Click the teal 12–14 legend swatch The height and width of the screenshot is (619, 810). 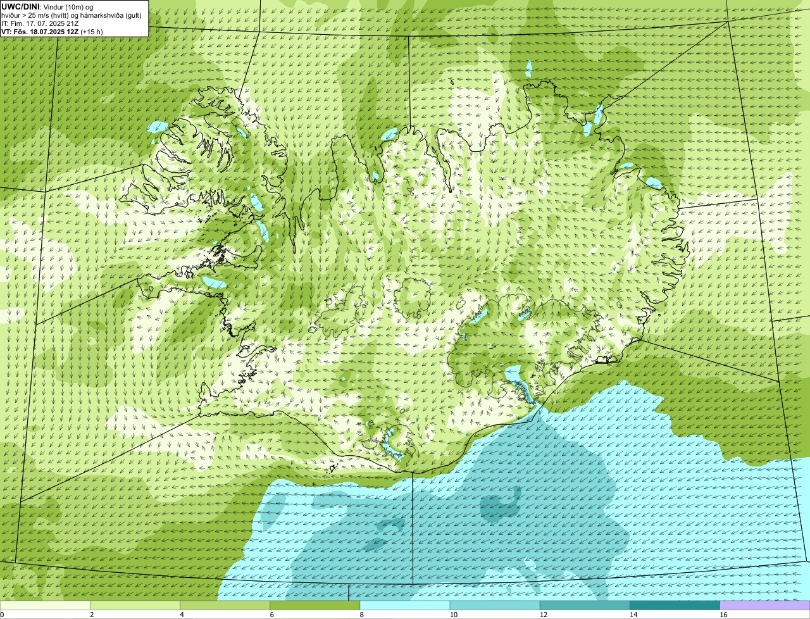point(585,605)
